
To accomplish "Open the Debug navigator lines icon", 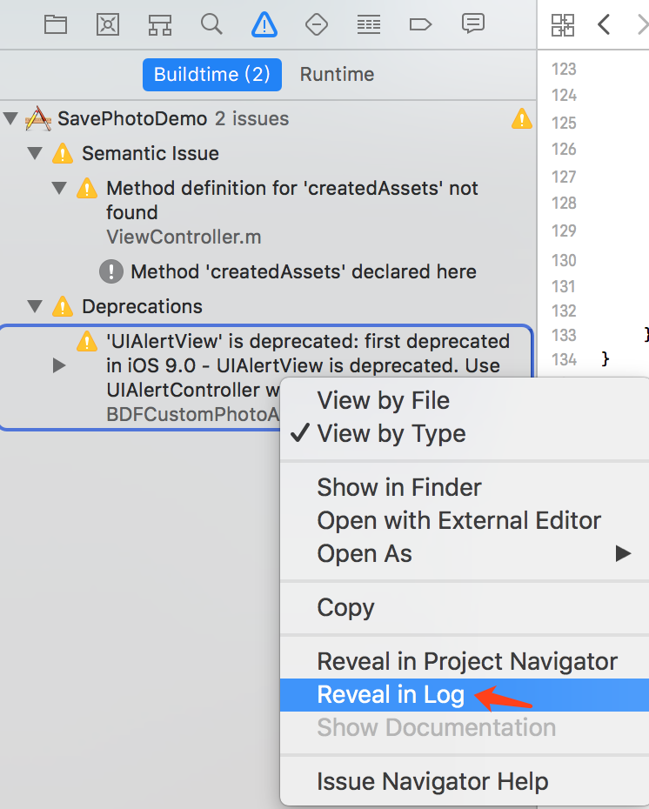I will coord(368,24).
